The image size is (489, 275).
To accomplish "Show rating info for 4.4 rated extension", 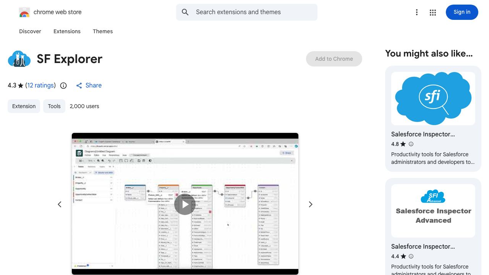I will [x=411, y=256].
